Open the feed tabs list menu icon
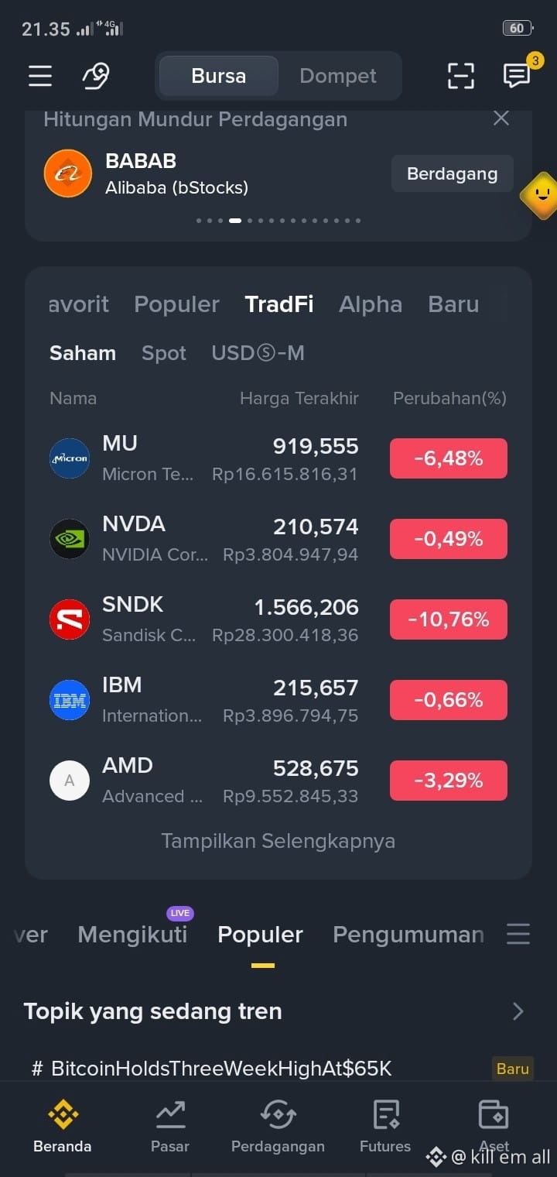Viewport: 557px width, 1177px height. (518, 934)
